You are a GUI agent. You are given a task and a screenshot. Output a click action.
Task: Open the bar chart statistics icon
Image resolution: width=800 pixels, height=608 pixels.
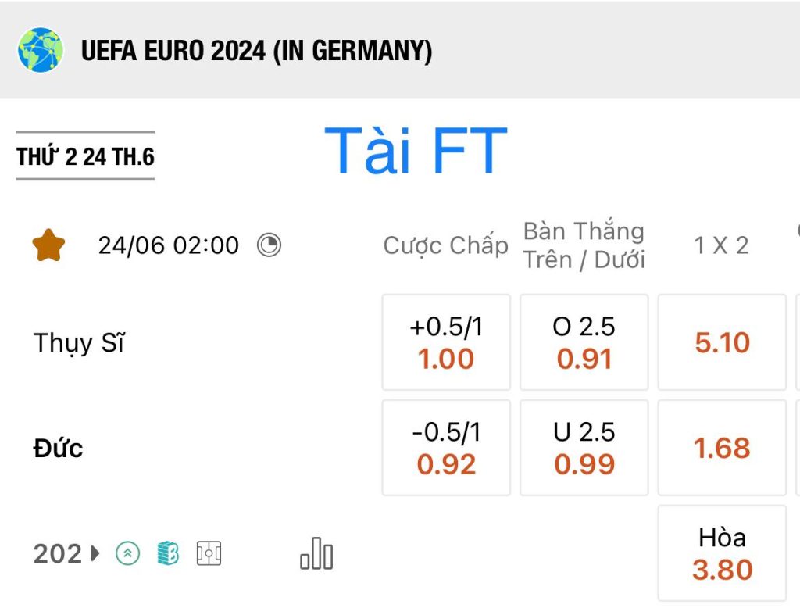coord(316,553)
